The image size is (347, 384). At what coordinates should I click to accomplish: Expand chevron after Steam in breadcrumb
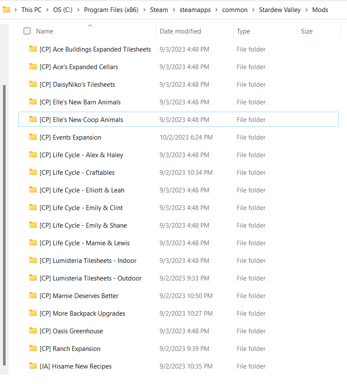pos(174,10)
